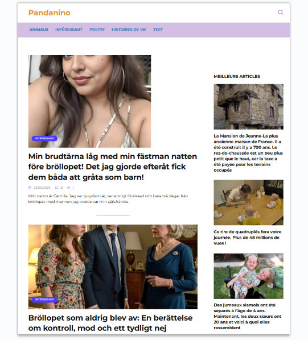Viewport: 308px width, 340px height.
Task: Click the INTÉRESSANT badge on wedding photo
Action: (x=44, y=300)
